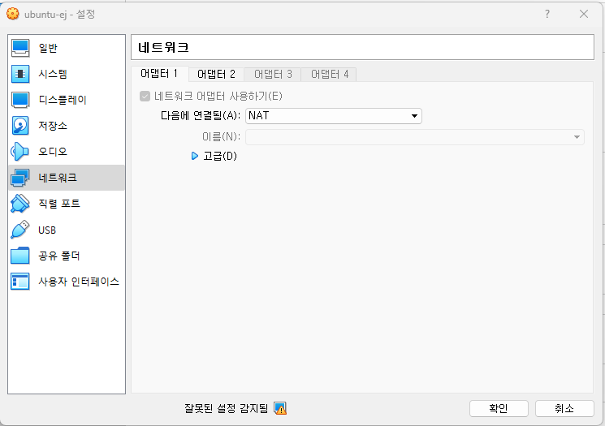Click 잘못된 설정 감지됨 text
The height and width of the screenshot is (426, 605).
(226, 408)
